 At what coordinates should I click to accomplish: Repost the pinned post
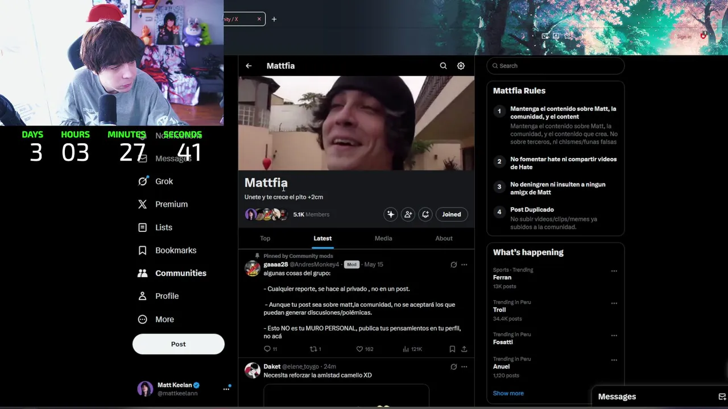(315, 349)
